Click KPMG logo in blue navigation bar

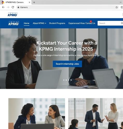(x=14, y=23)
